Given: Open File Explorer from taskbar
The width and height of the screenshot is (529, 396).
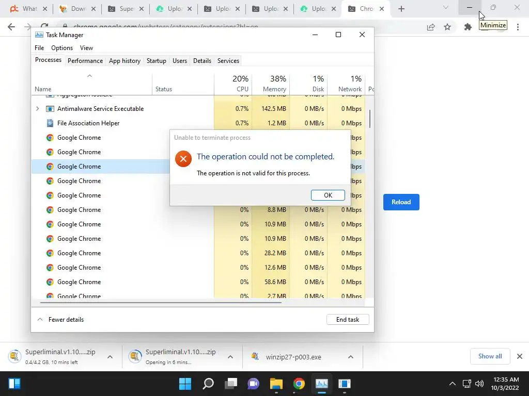Looking at the screenshot, I should 276,384.
